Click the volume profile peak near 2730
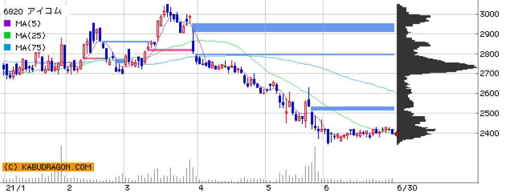This screenshot has height=193, width=514. (437, 67)
